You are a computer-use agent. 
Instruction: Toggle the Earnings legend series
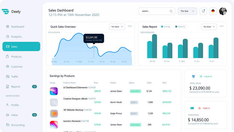tap(166, 27)
